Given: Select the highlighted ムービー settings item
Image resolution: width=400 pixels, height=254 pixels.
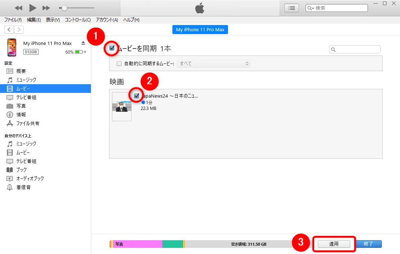Looking at the screenshot, I should coord(45,89).
